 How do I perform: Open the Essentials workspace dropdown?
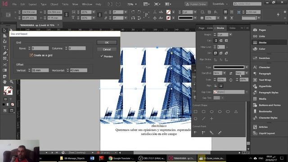220,4
